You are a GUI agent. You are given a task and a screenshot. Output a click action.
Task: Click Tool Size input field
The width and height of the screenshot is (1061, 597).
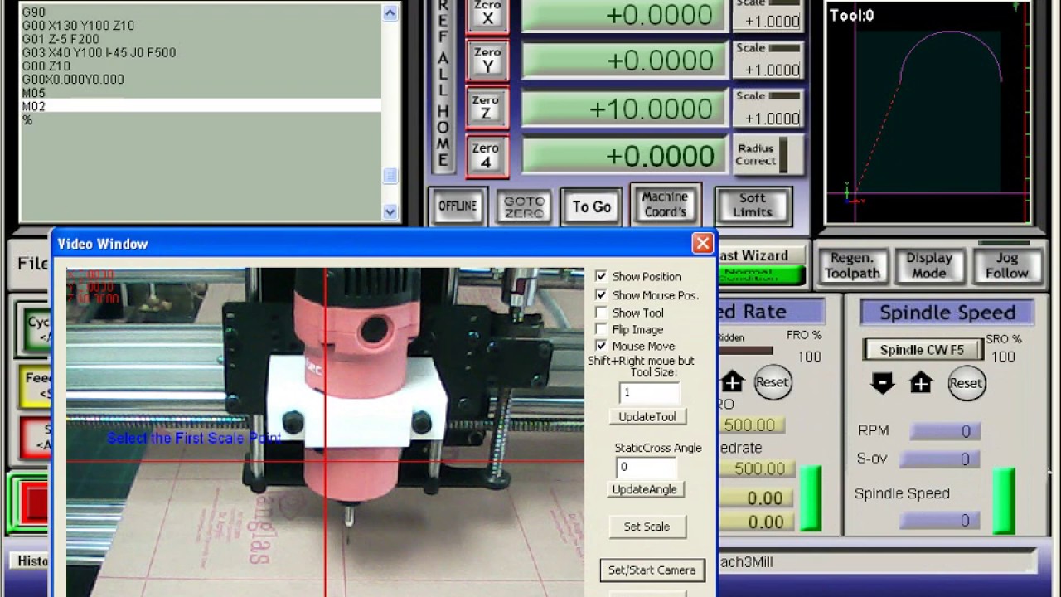pyautogui.click(x=649, y=392)
